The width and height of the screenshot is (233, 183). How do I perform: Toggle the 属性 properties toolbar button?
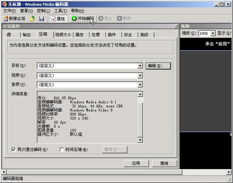point(58,19)
